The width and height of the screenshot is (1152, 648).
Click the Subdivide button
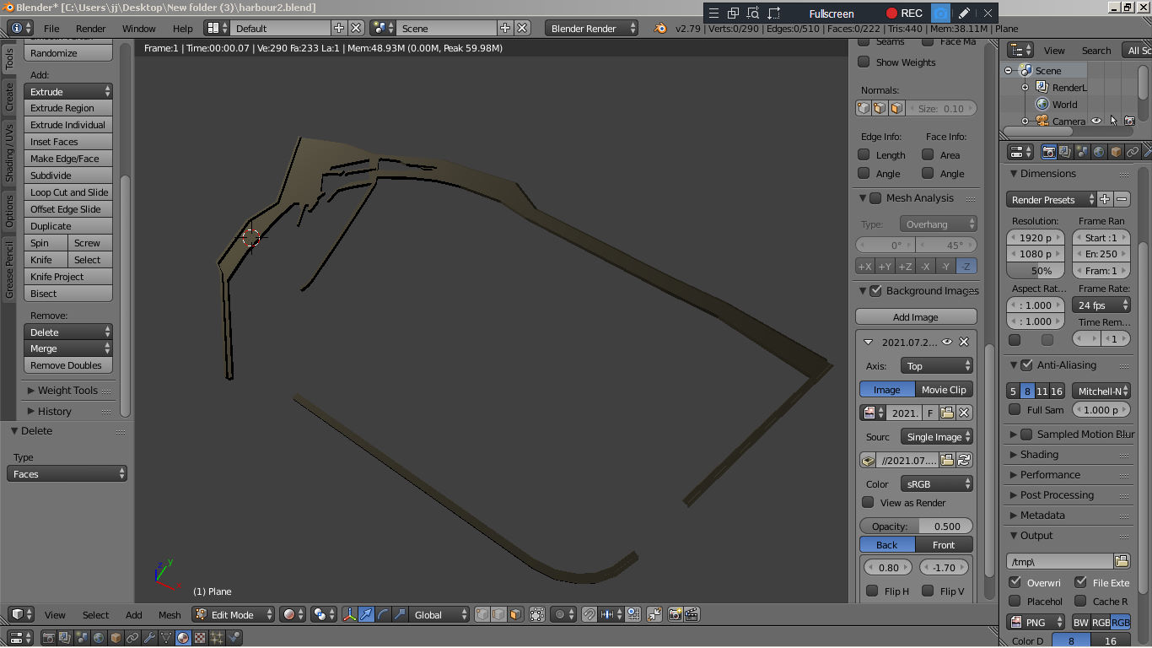(68, 175)
